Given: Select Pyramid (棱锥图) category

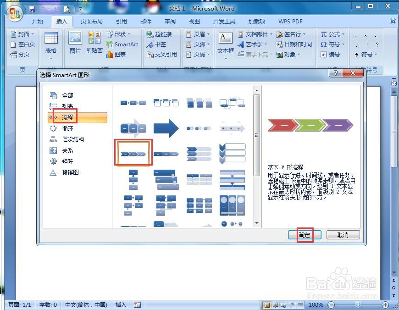Looking at the screenshot, I should pos(78,172).
